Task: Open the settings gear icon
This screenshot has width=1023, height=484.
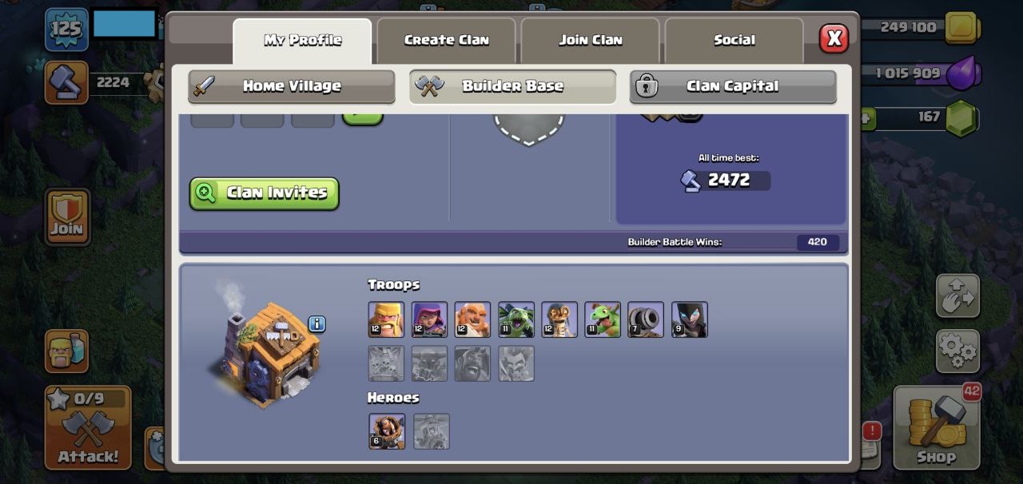Action: click(957, 351)
